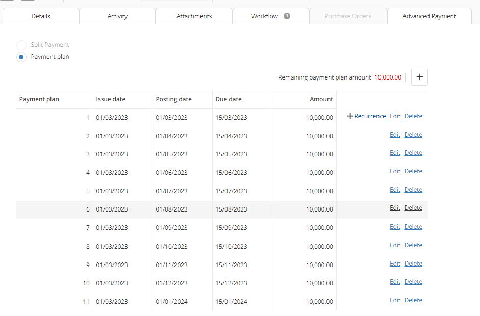The height and width of the screenshot is (316, 480).
Task: Click the plus icon to add payment plan
Action: (x=419, y=77)
